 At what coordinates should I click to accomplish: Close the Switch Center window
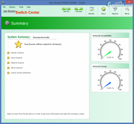click(x=129, y=2)
